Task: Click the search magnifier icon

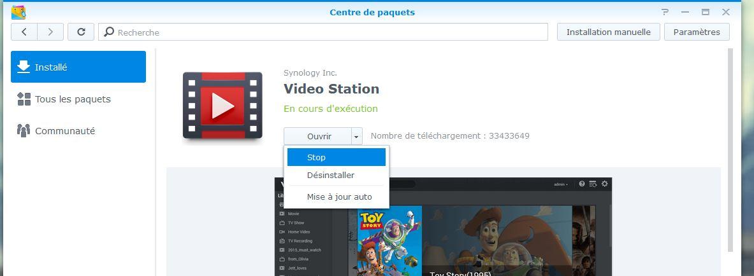Action: (109, 32)
